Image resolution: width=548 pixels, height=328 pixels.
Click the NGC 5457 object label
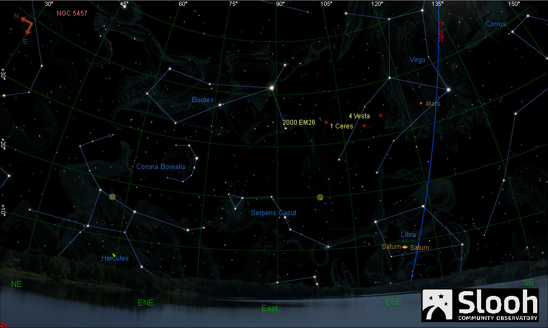[73, 12]
